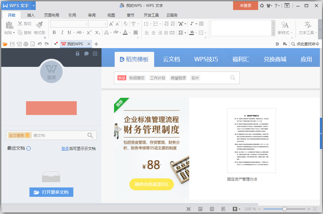Close the 我的WPS document tab

tap(89, 44)
